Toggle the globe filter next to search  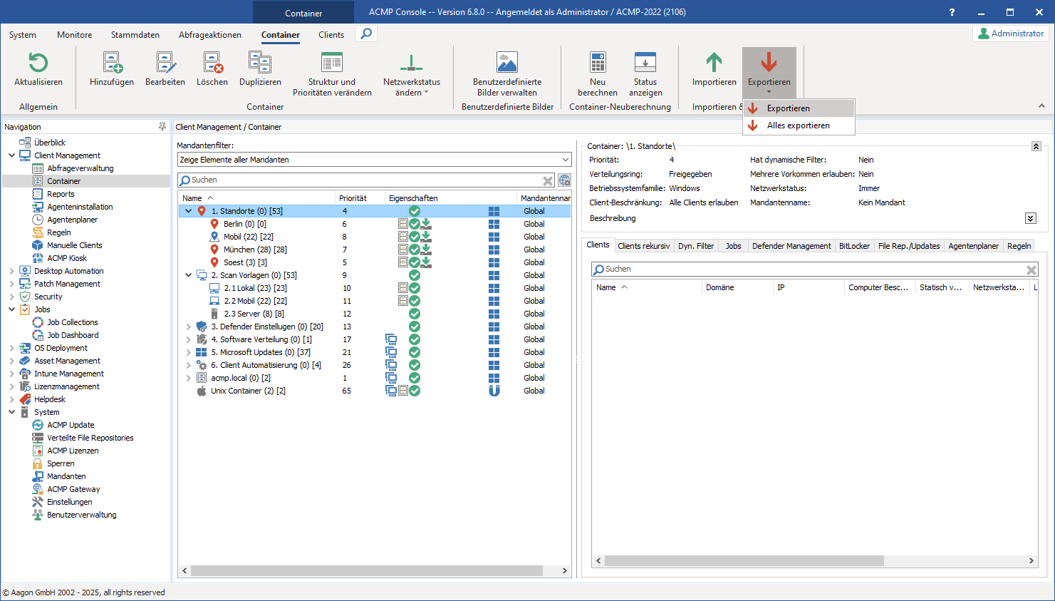coord(564,180)
